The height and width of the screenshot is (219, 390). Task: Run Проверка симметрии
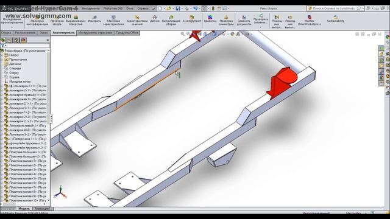click(x=226, y=21)
